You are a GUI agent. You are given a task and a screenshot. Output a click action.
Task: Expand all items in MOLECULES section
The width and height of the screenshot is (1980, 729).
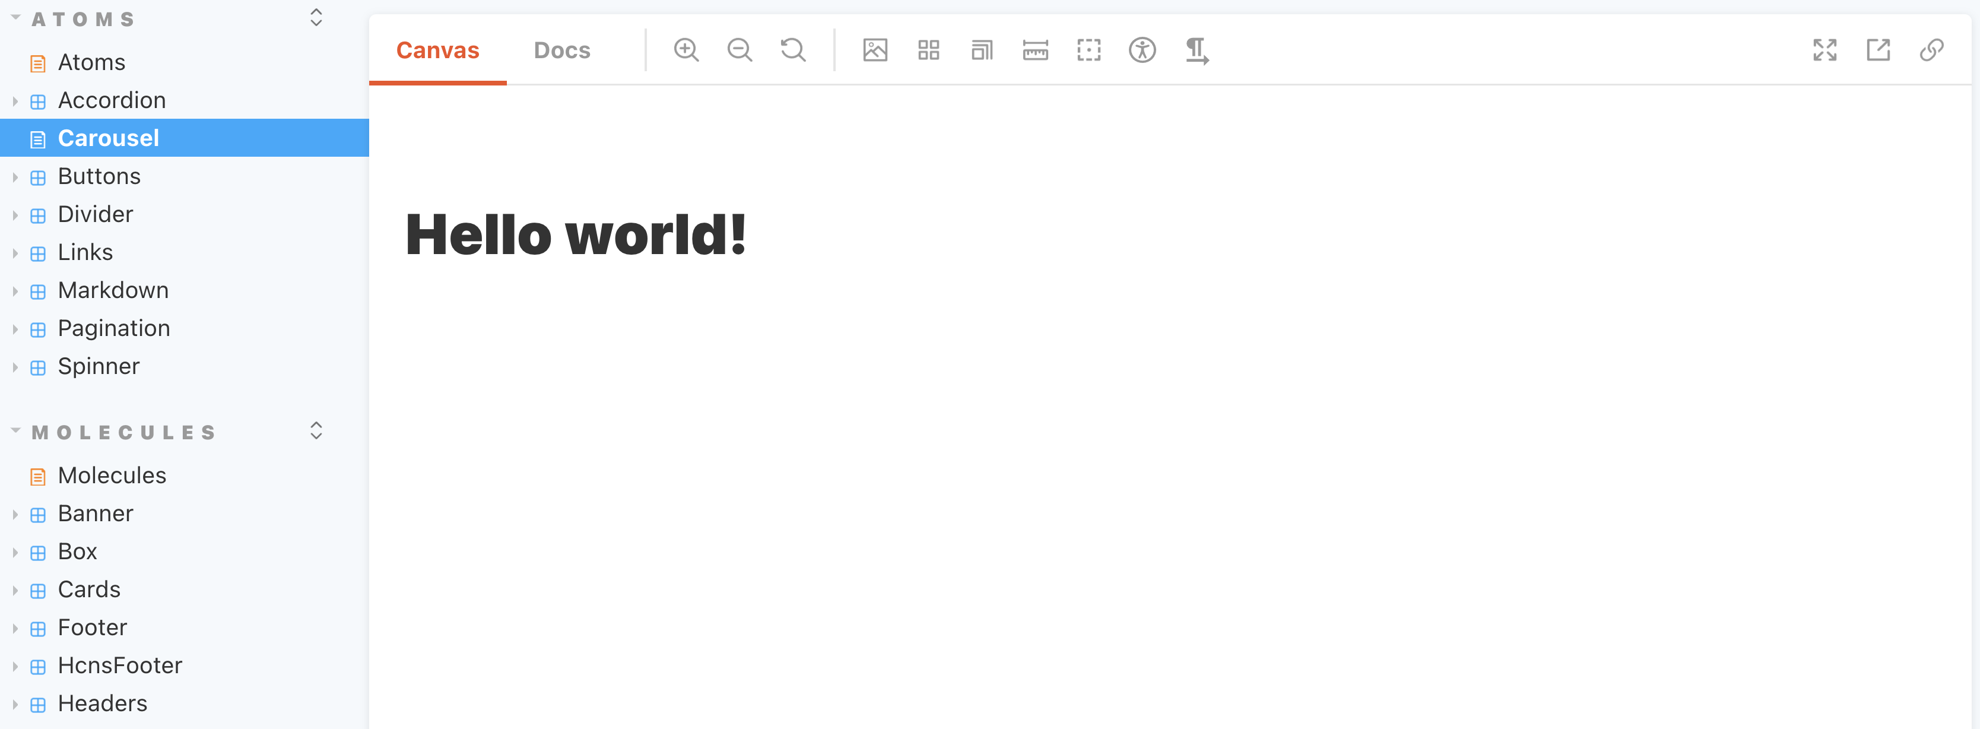[316, 430]
